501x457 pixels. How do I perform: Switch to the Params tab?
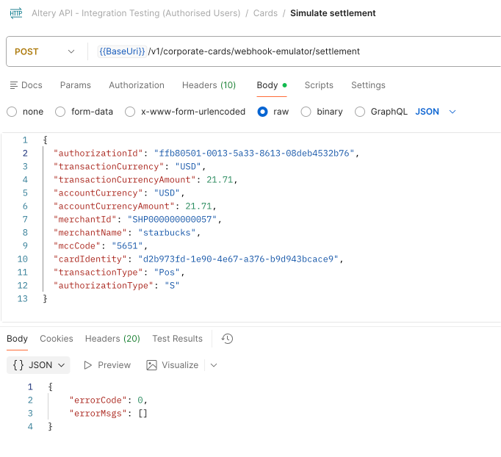76,85
